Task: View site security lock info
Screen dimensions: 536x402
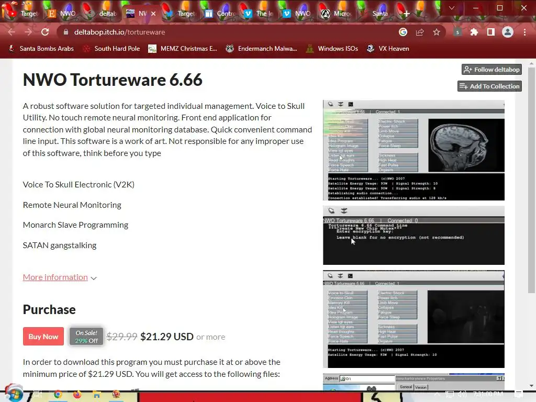Action: (x=66, y=32)
